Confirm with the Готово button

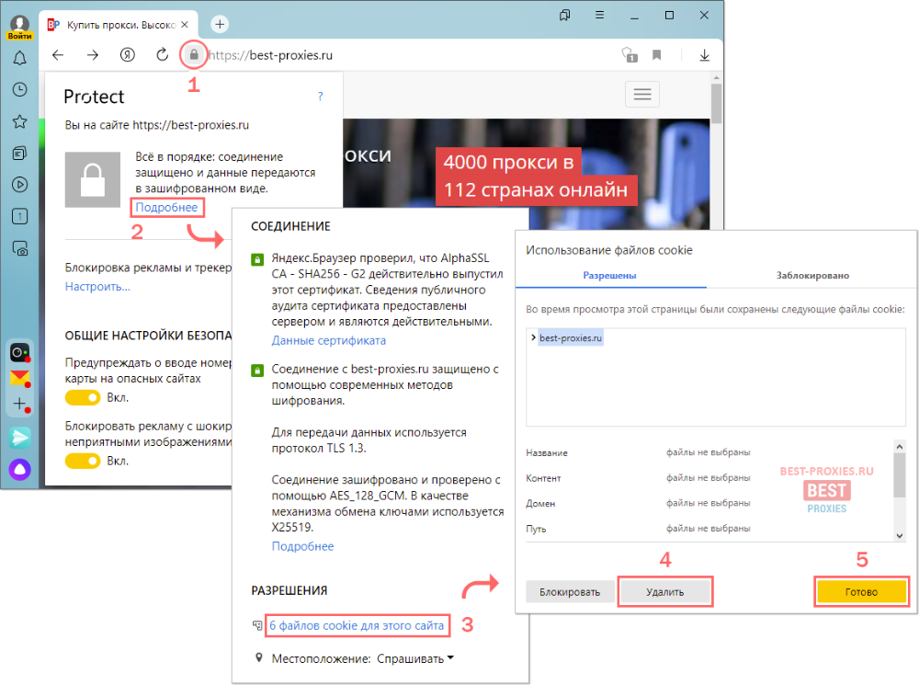[x=861, y=592]
